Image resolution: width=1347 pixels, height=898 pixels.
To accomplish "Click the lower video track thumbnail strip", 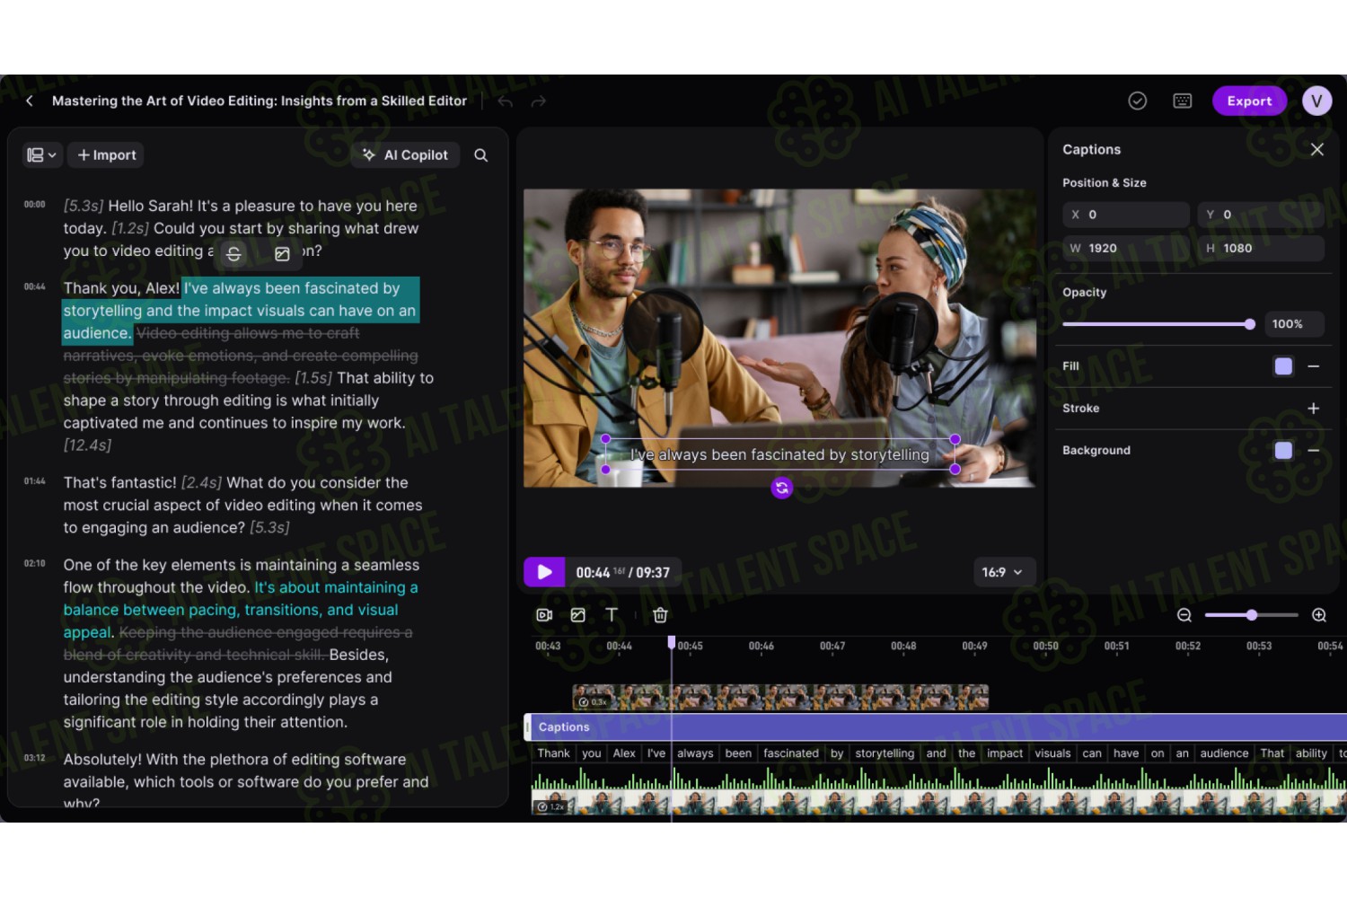I will click(939, 803).
